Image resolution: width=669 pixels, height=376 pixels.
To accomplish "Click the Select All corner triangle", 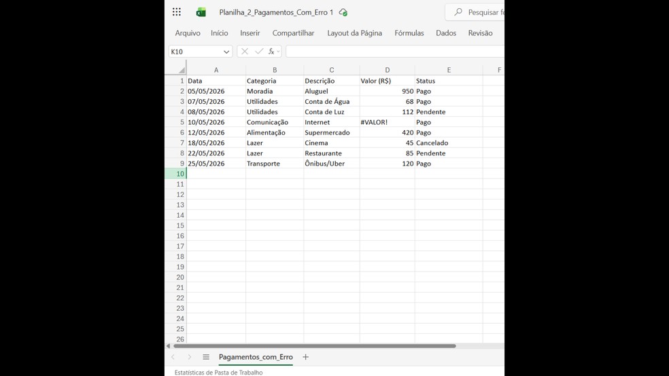I will (182, 70).
